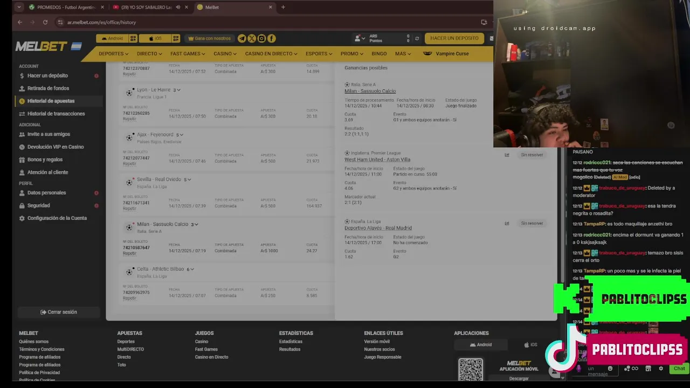
Task: Click the Términos y Condiciones footer link
Action: point(42,349)
